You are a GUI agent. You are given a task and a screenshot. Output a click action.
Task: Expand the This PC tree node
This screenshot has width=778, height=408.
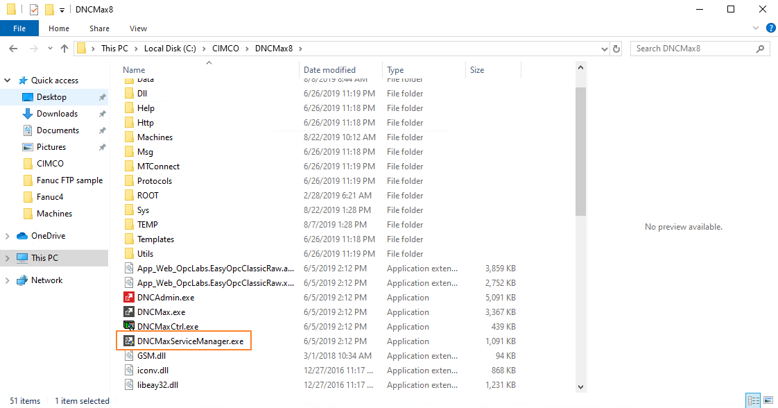8,258
